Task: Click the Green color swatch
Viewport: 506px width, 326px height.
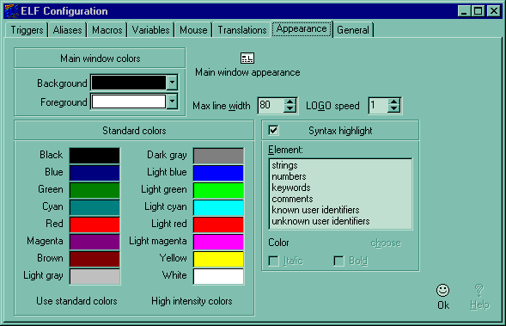Action: click(x=94, y=190)
